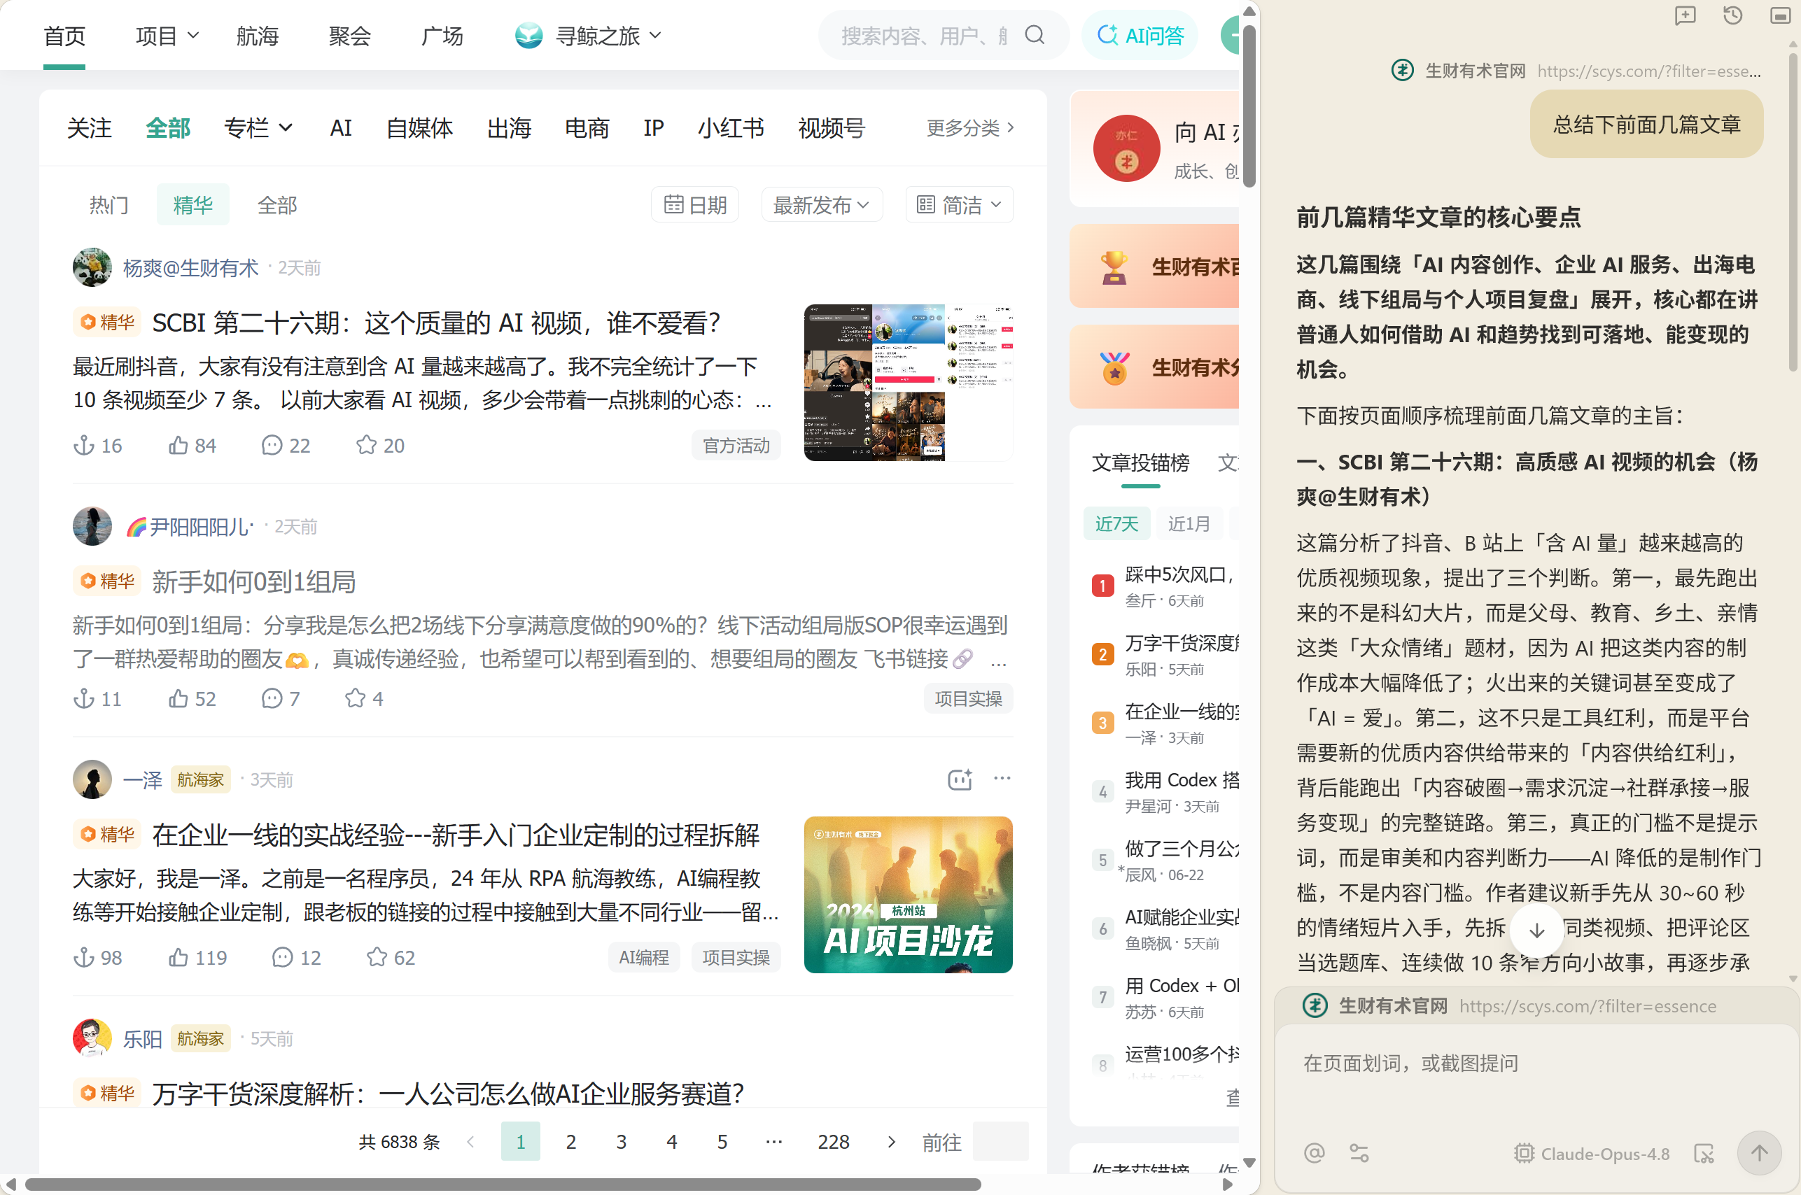Viewport: 1801px width, 1195px height.
Task: Click anchor icon on 新手如何0到1组局 post
Action: coord(84,698)
